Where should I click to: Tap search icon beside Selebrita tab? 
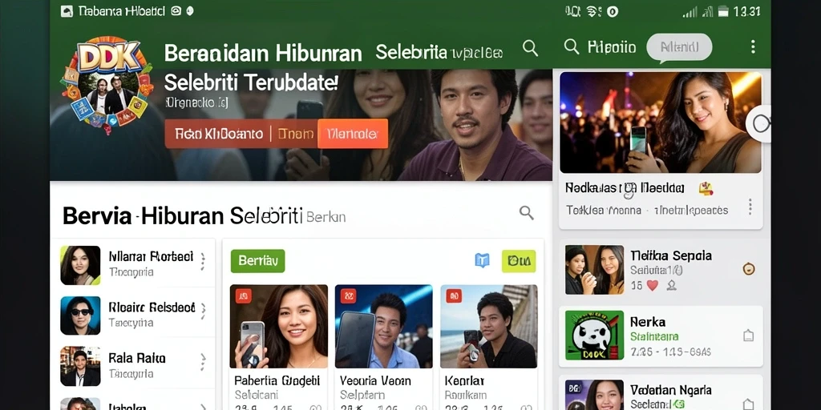click(531, 48)
